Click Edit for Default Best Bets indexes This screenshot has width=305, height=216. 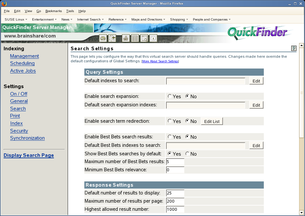(256, 146)
